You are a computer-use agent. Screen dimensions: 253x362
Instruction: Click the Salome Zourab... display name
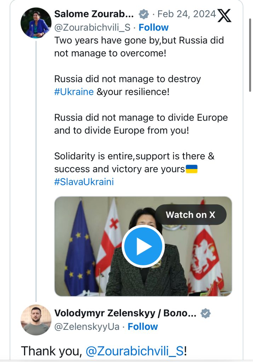(94, 14)
